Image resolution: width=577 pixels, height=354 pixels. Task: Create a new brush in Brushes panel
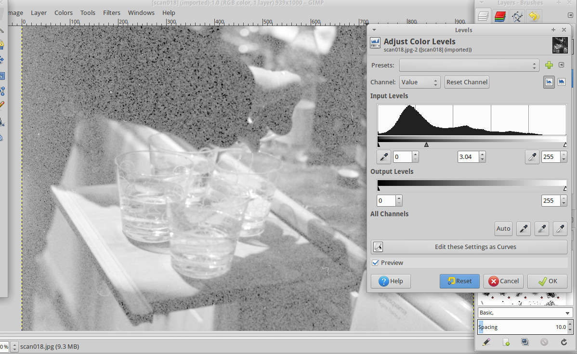pyautogui.click(x=506, y=342)
